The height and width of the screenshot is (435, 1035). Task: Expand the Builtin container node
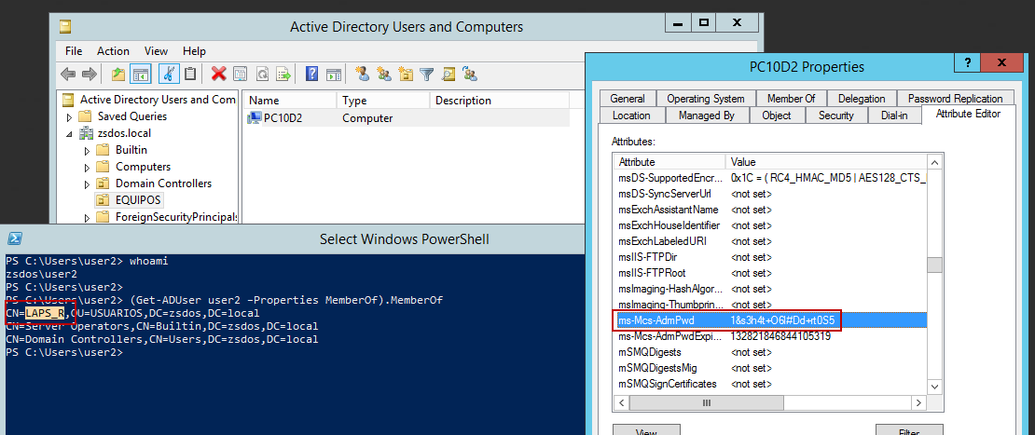click(x=87, y=150)
